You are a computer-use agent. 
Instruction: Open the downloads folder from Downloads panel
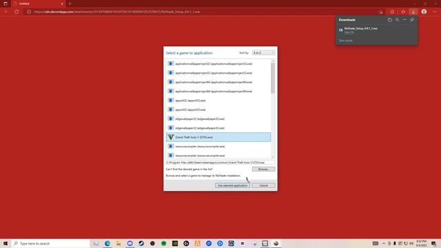pyautogui.click(x=390, y=20)
